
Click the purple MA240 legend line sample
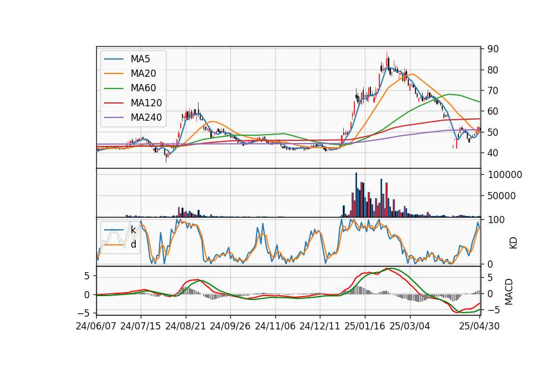coord(113,117)
